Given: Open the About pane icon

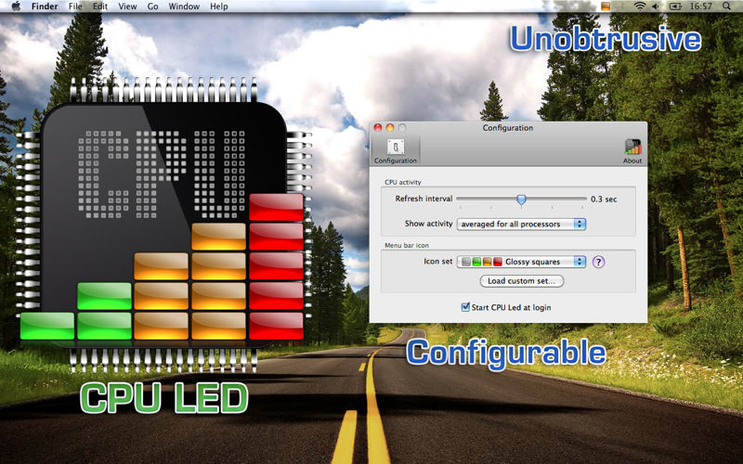Looking at the screenshot, I should [632, 150].
